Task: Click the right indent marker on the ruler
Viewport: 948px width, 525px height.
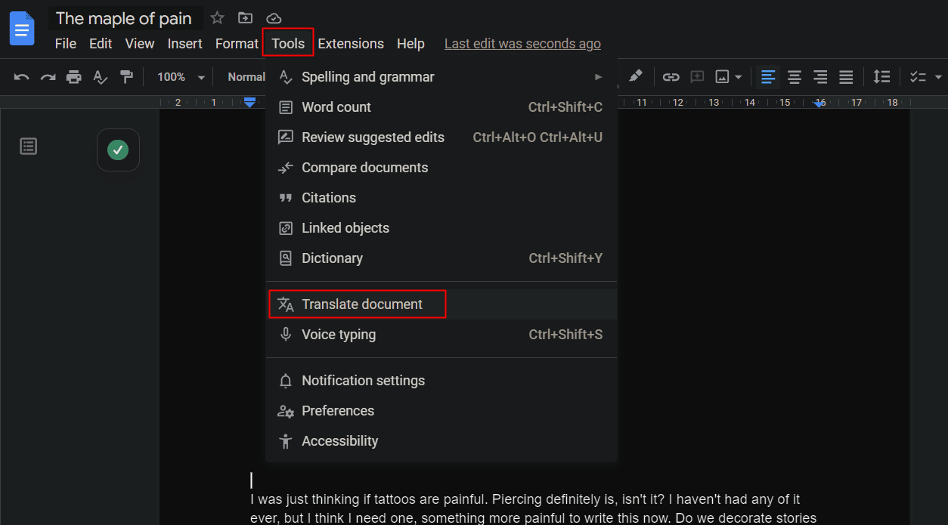Action: click(x=819, y=103)
